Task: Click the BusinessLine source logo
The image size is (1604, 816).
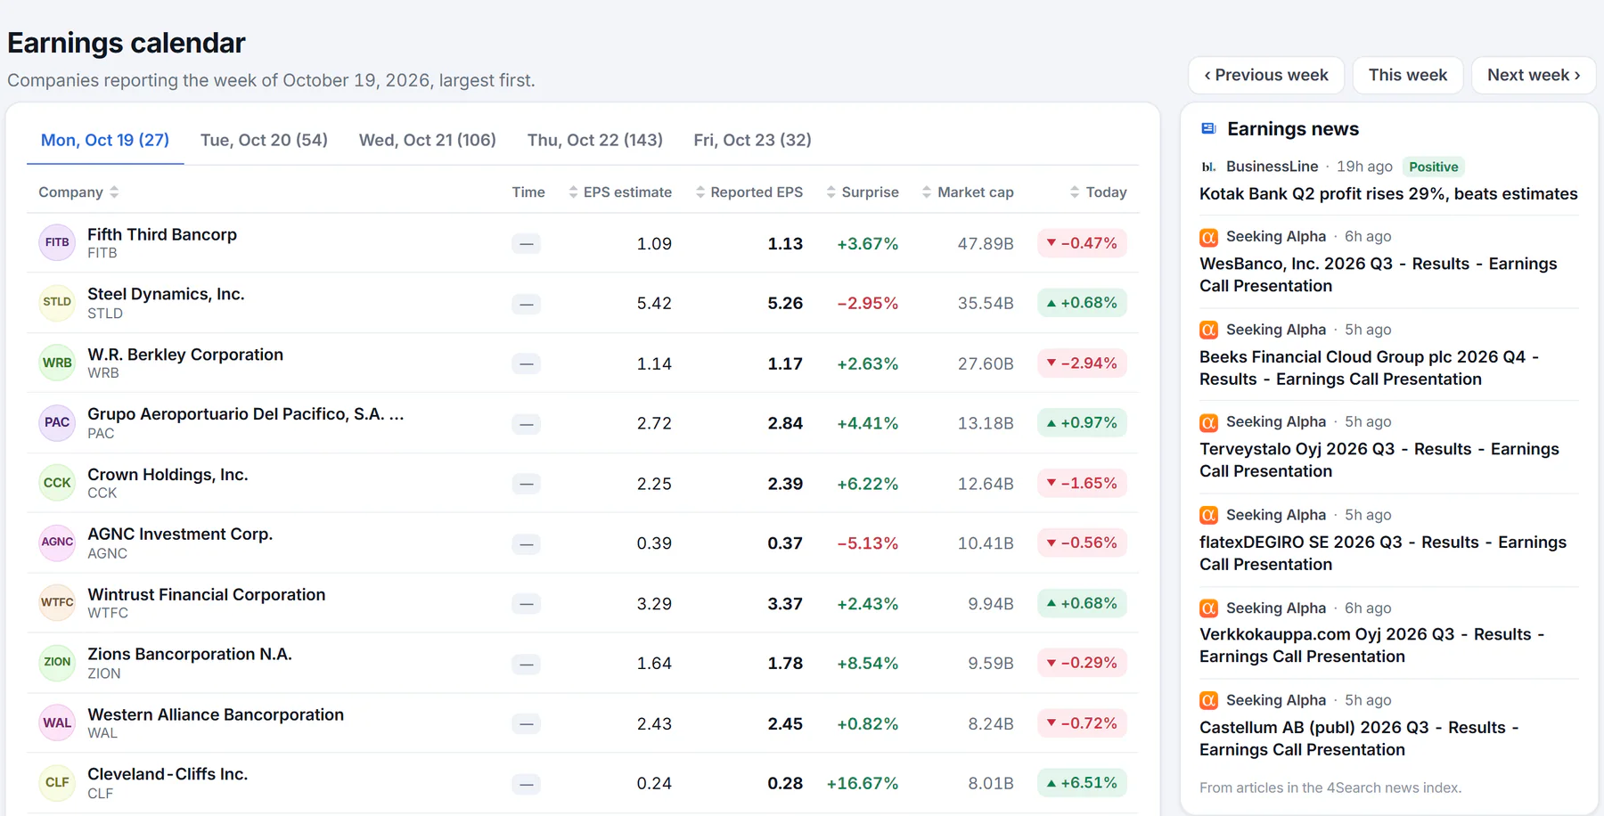Action: coord(1208,167)
